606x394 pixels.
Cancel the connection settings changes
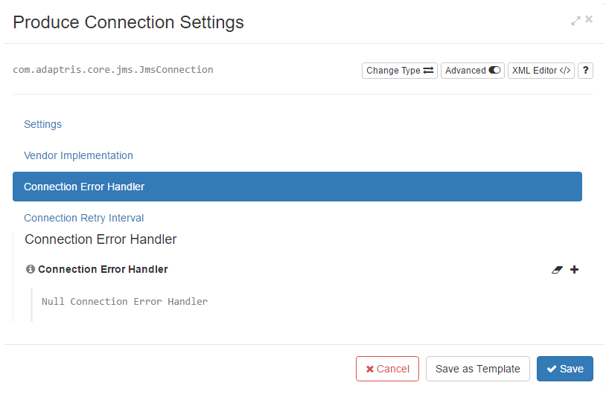point(387,369)
